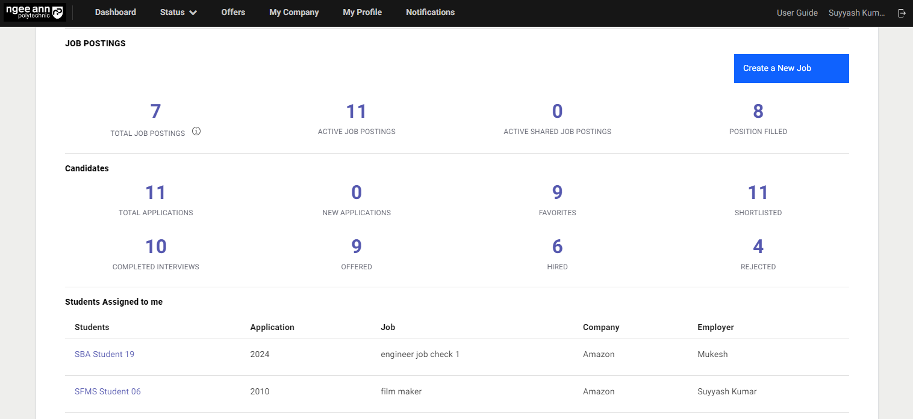The width and height of the screenshot is (913, 419).
Task: Click the Active Job Postings count
Action: (357, 112)
